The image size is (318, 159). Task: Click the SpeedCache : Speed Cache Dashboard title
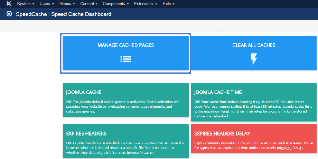[64, 14]
